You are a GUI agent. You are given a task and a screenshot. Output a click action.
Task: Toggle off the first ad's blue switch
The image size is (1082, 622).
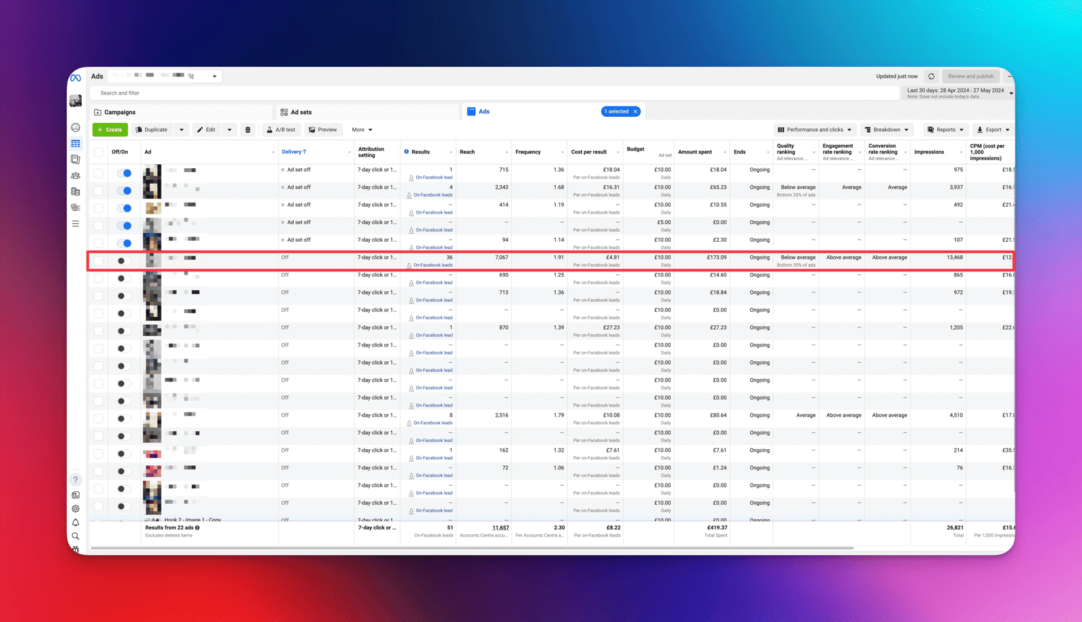click(124, 173)
